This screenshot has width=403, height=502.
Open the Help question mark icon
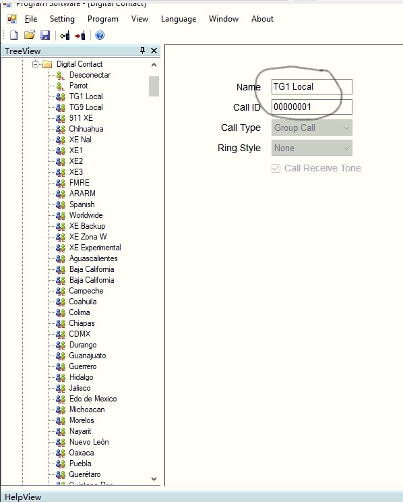click(x=100, y=35)
